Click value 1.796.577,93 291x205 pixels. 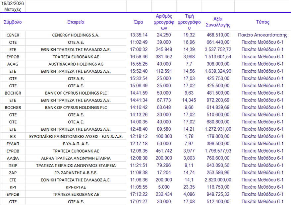coord(218,151)
